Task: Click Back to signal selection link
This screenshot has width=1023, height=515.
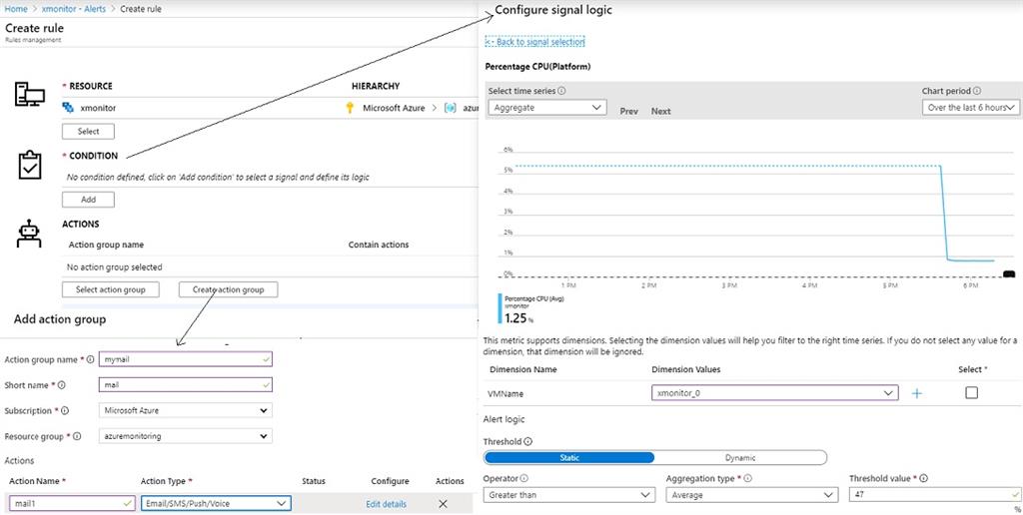Action: (x=535, y=42)
